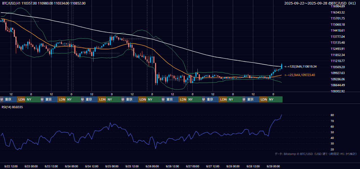Click the 9/28 12:00 time axis label
The height and width of the screenshot is (169, 360).
pos(253,166)
